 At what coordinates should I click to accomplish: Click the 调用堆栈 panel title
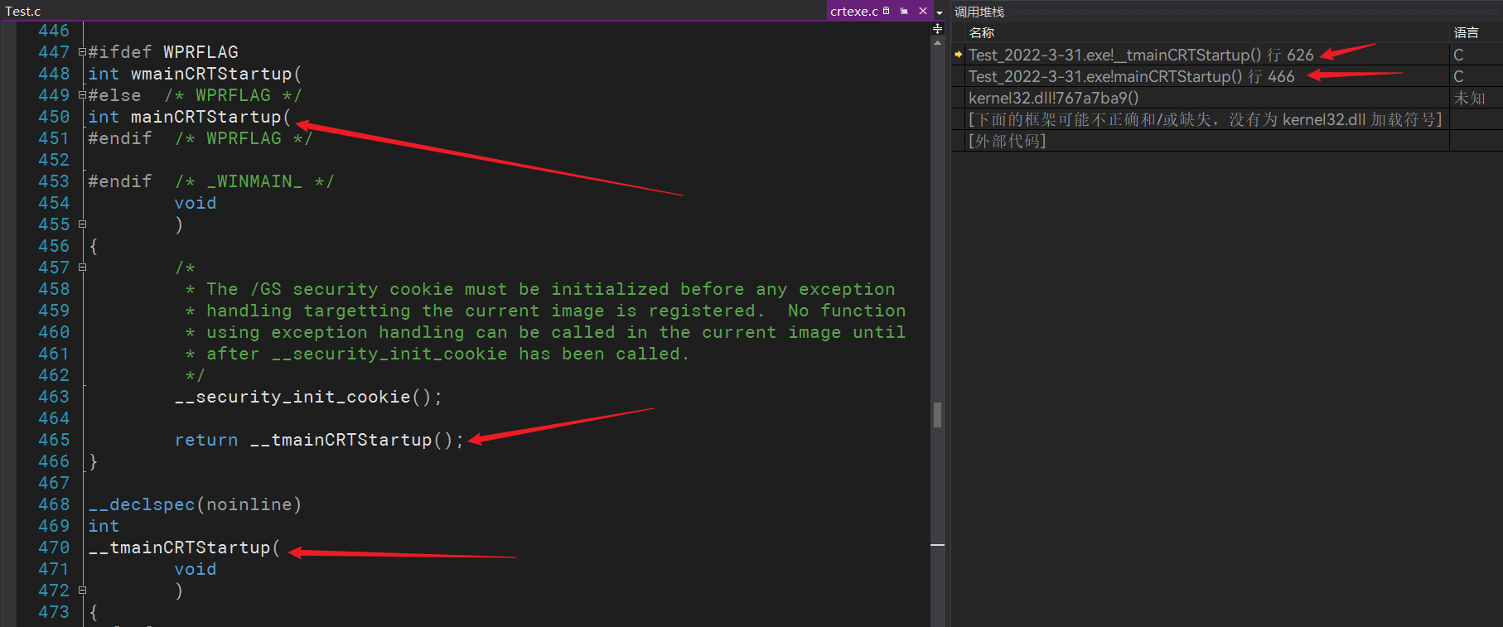(x=979, y=12)
